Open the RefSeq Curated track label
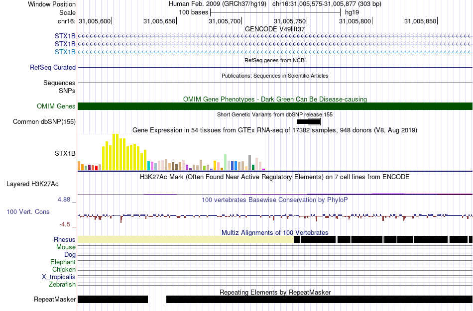The image size is (473, 311). tap(52, 67)
